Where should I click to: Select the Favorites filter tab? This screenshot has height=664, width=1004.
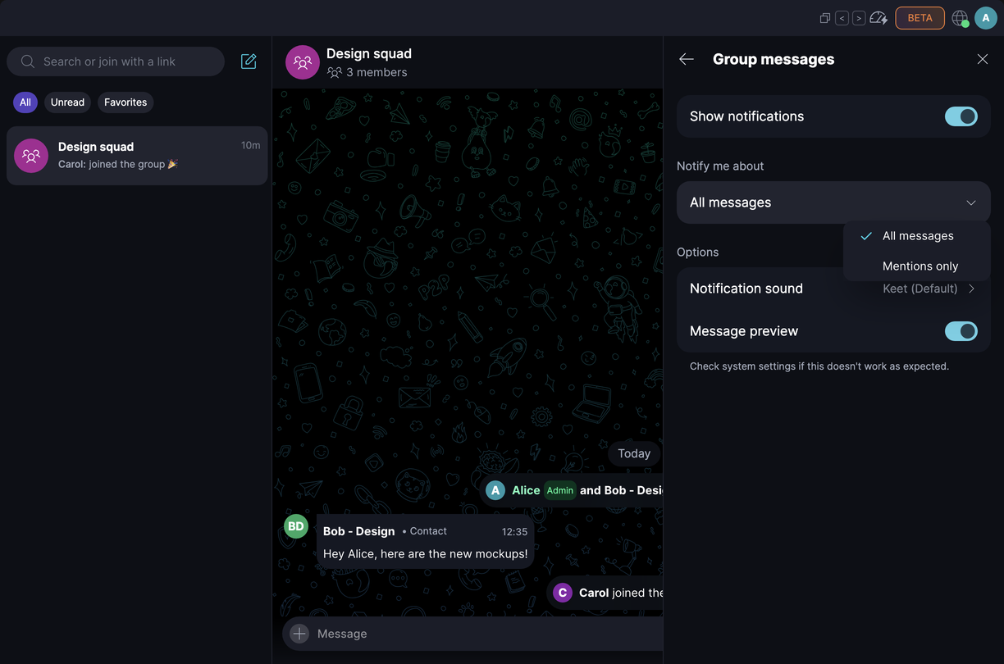point(125,102)
